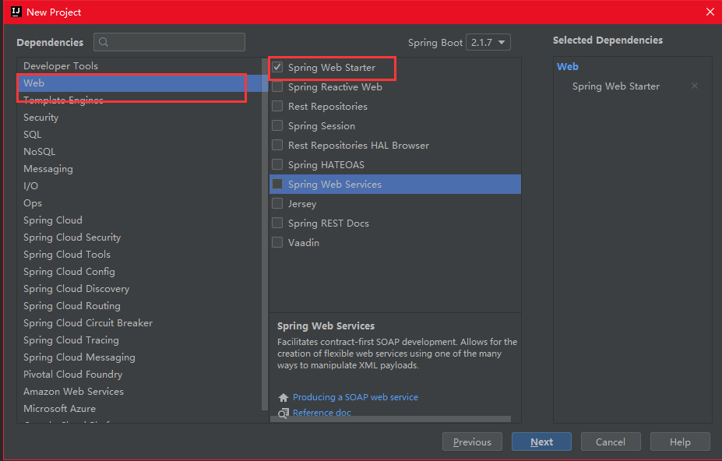Open the Microsoft Azure category

pyautogui.click(x=139, y=408)
